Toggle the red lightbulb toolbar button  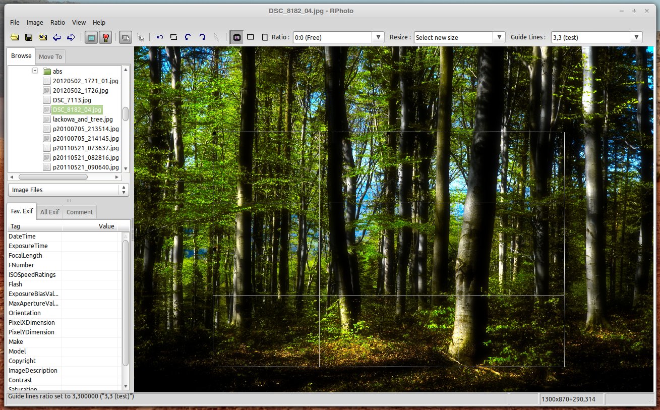pyautogui.click(x=105, y=37)
